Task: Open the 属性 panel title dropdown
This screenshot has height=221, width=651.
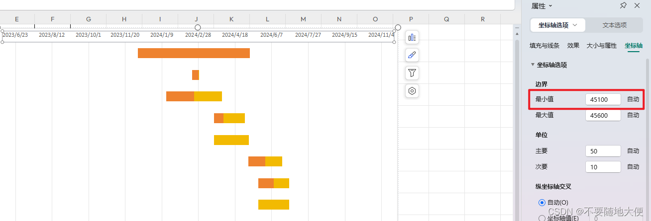Action: tap(542, 6)
